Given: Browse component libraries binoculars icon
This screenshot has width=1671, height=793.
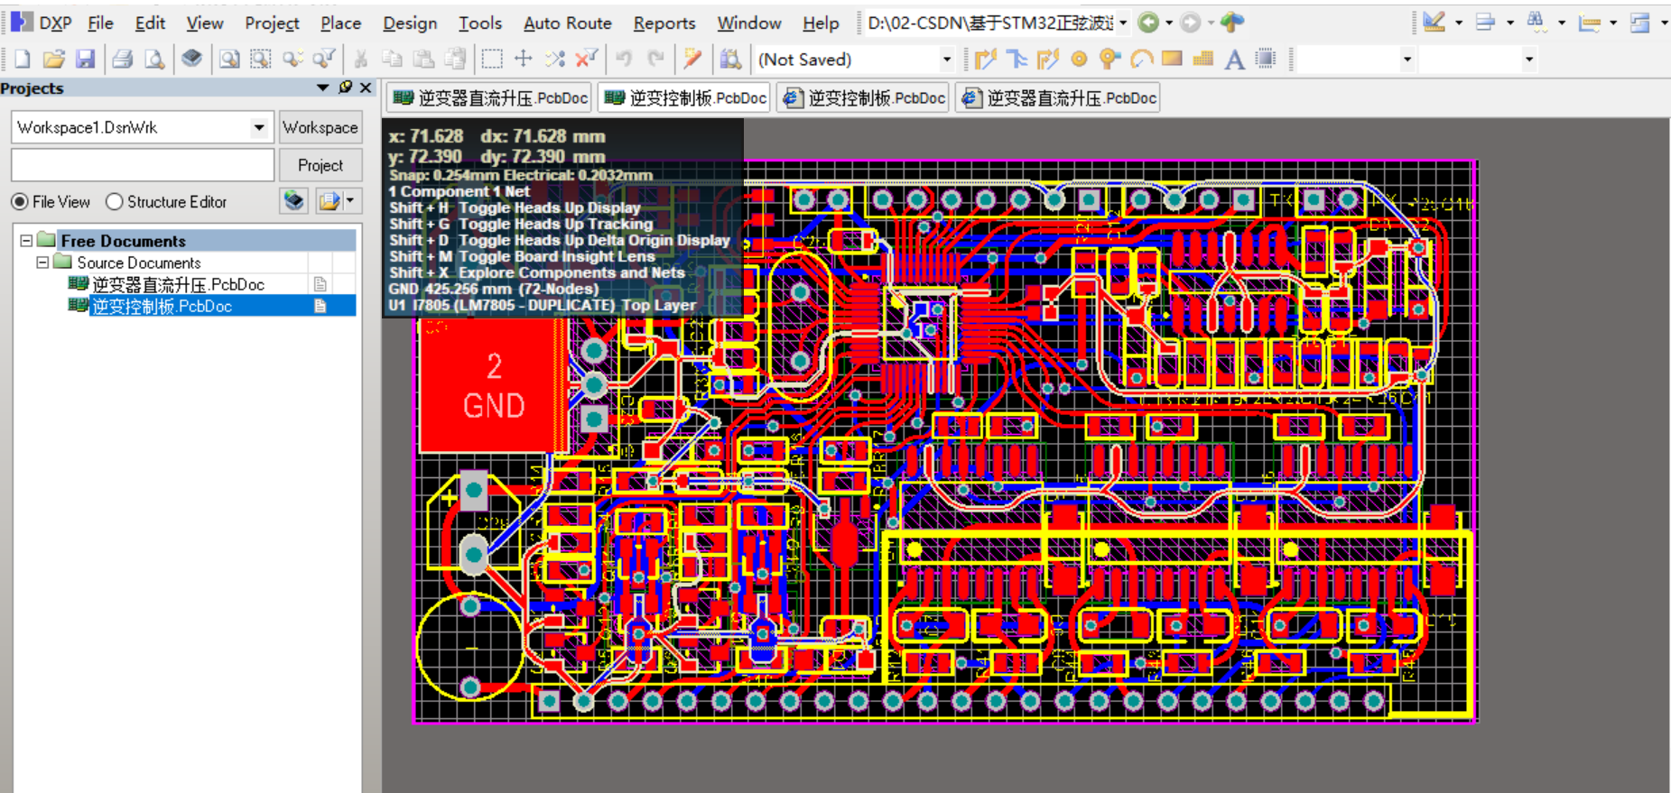Looking at the screenshot, I should pos(730,60).
